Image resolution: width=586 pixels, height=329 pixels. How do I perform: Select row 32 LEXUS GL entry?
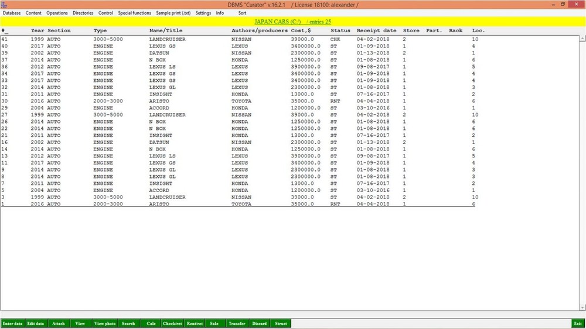coord(239,87)
